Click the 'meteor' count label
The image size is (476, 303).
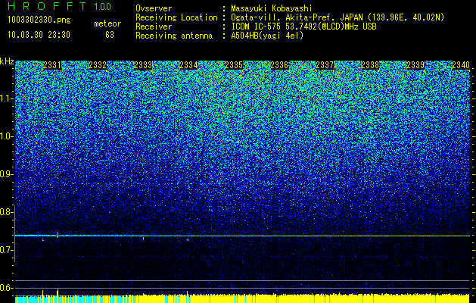coord(107,23)
